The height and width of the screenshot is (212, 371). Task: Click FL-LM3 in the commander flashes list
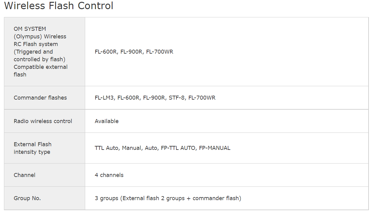(104, 98)
